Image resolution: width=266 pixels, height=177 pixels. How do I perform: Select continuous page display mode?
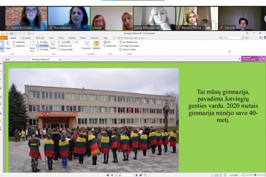tap(216, 175)
